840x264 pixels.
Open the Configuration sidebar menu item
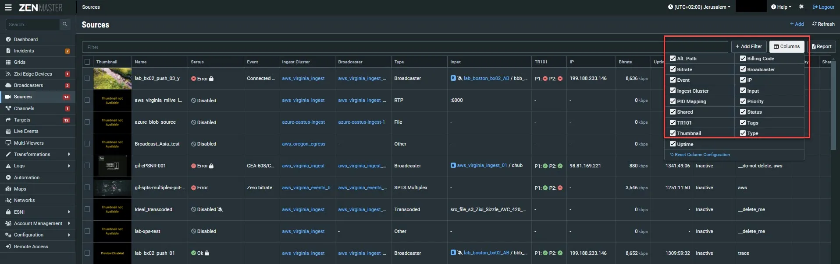(38, 235)
